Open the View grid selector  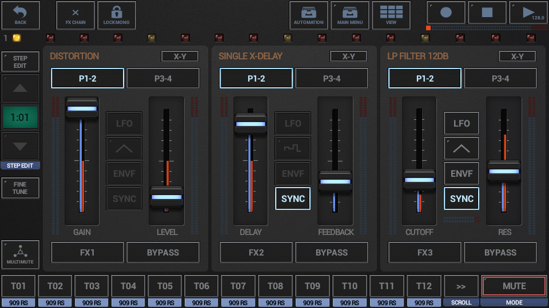click(391, 15)
